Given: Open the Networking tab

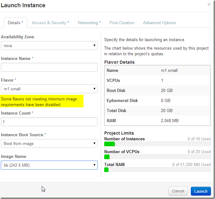Looking at the screenshot, I should pos(89,23).
